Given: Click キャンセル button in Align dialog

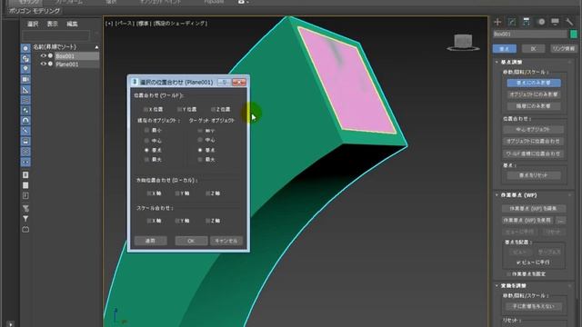Looking at the screenshot, I should 226,241.
